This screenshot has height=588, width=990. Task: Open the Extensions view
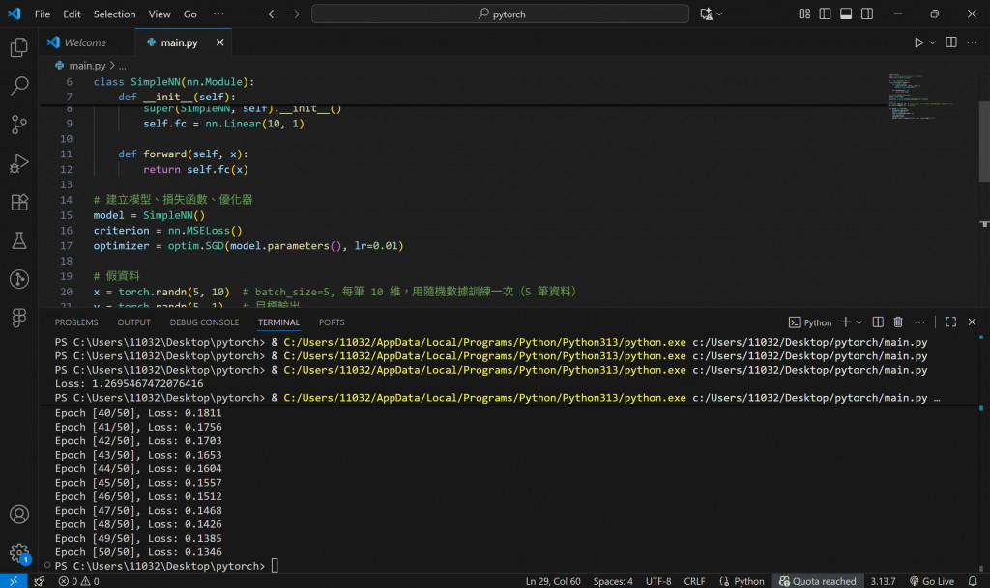point(18,203)
